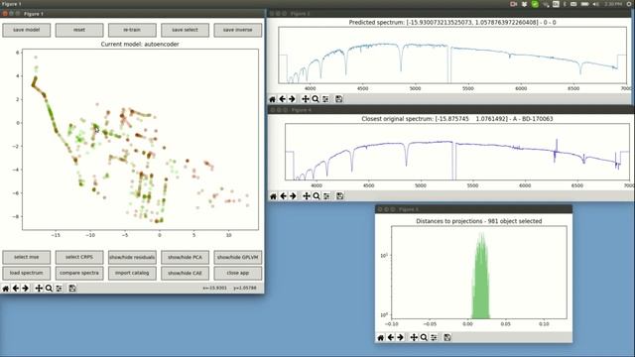Click the load spectrum button
This screenshot has width=635, height=357.
coord(27,274)
